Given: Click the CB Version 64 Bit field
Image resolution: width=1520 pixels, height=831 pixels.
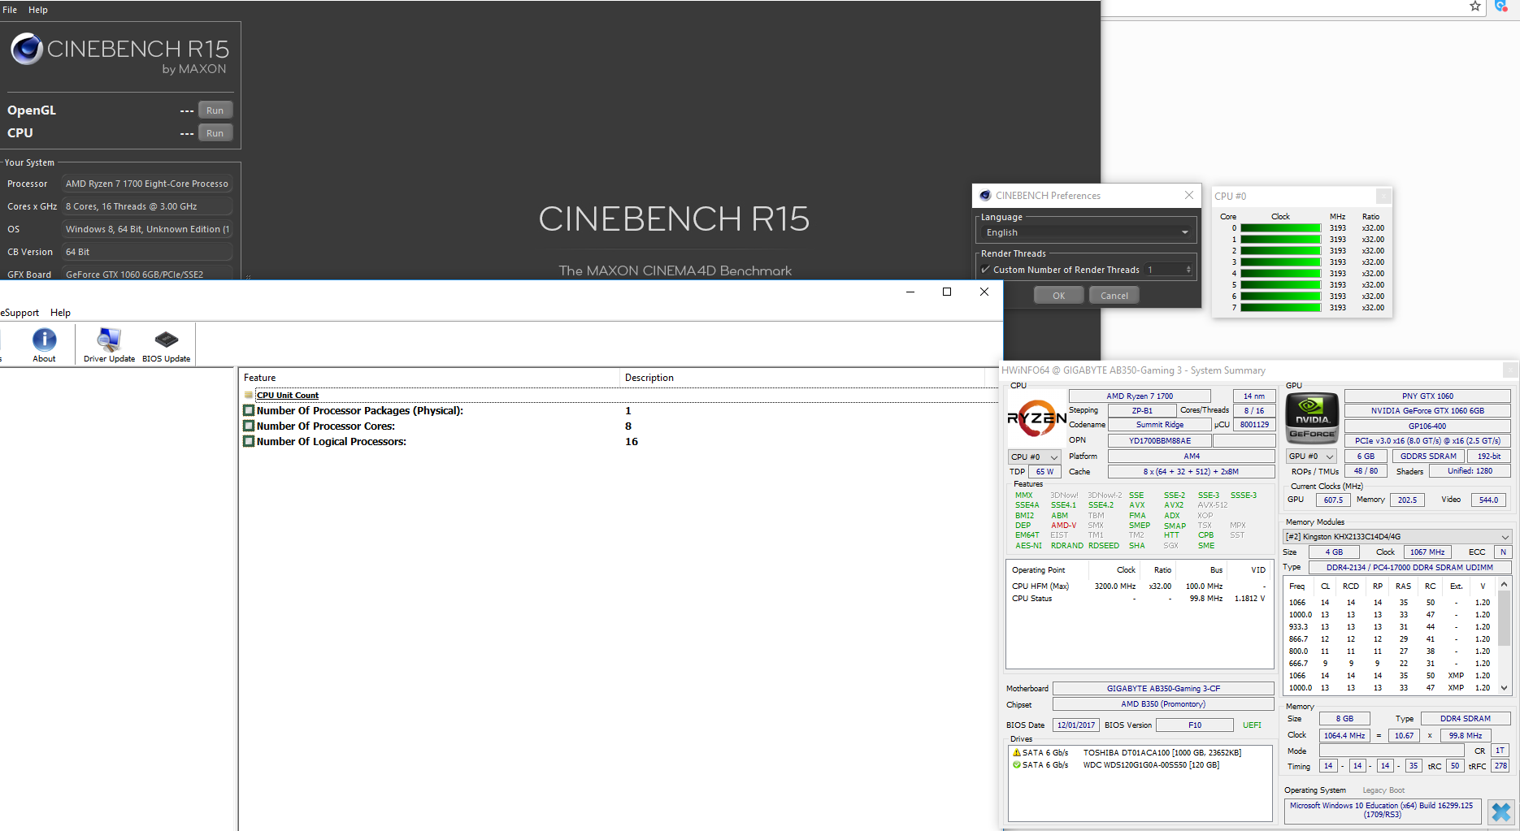Looking at the screenshot, I should (x=147, y=253).
